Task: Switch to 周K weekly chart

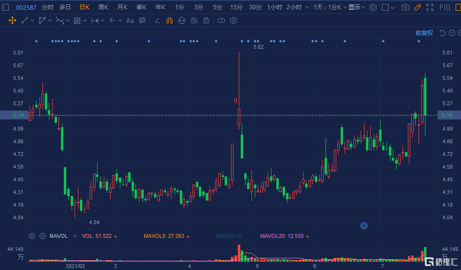Action: 103,7
